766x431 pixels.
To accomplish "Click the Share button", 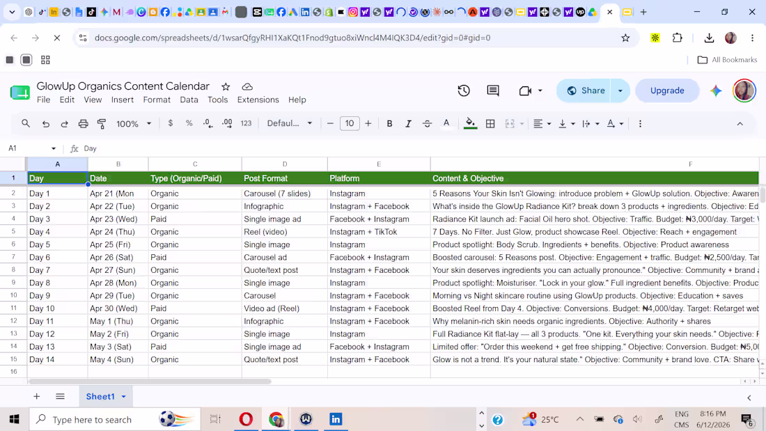I will 586,91.
